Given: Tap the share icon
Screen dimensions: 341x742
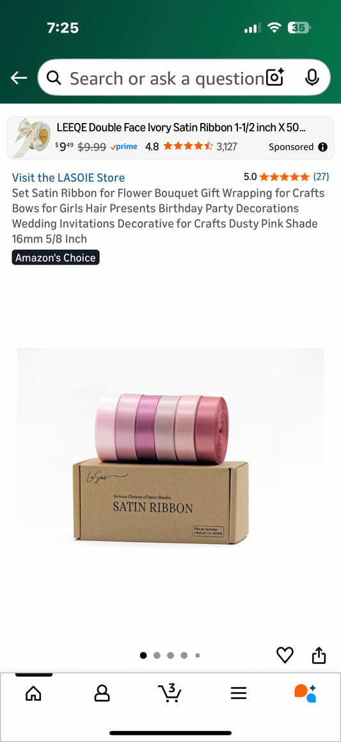Looking at the screenshot, I should pyautogui.click(x=319, y=655).
